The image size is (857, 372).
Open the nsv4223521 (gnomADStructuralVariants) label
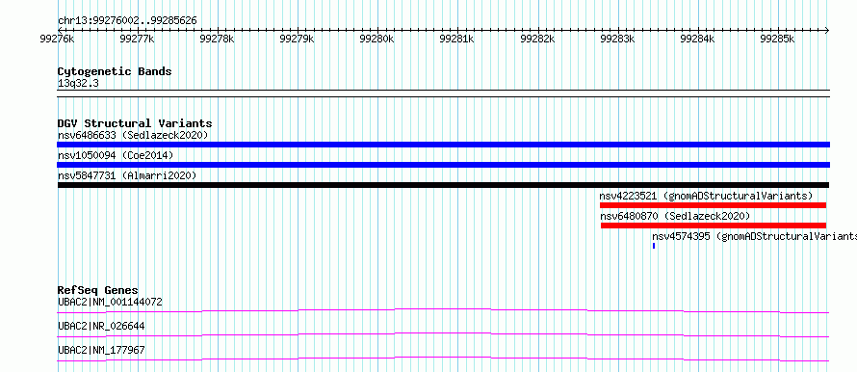click(706, 196)
